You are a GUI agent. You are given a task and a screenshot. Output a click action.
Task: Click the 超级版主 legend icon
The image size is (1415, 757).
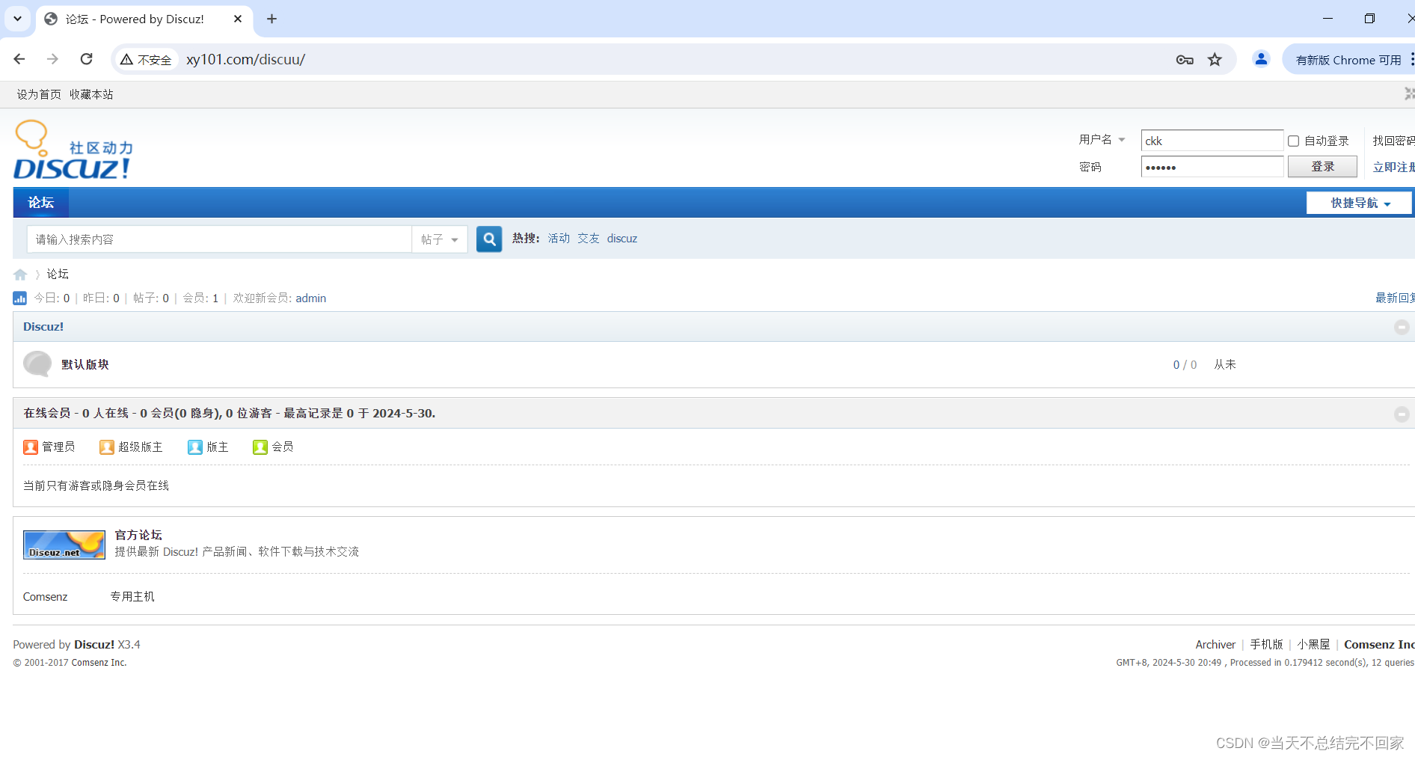[x=107, y=447]
